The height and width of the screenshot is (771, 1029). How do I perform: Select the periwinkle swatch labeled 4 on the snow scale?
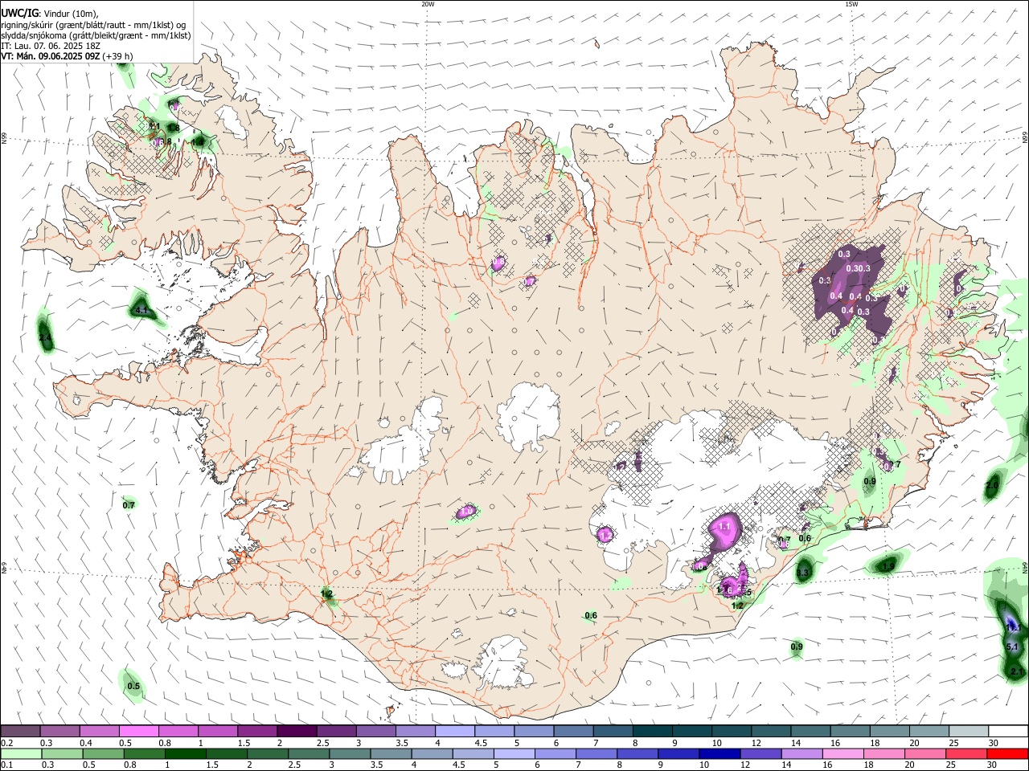[x=455, y=732]
